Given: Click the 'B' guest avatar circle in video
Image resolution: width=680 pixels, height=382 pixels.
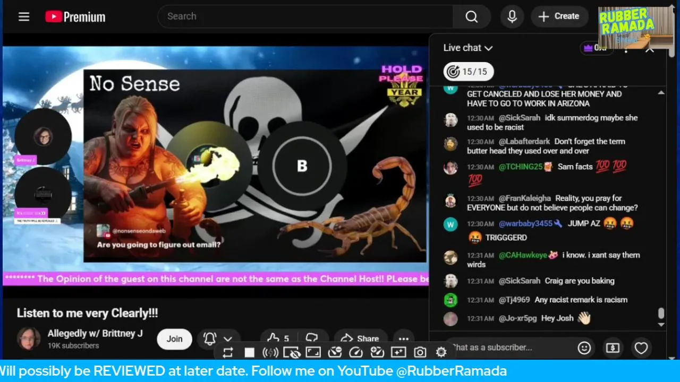Looking at the screenshot, I should click(302, 166).
